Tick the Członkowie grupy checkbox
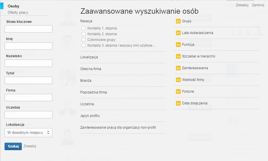This screenshot has height=161, width=268. 84,40
